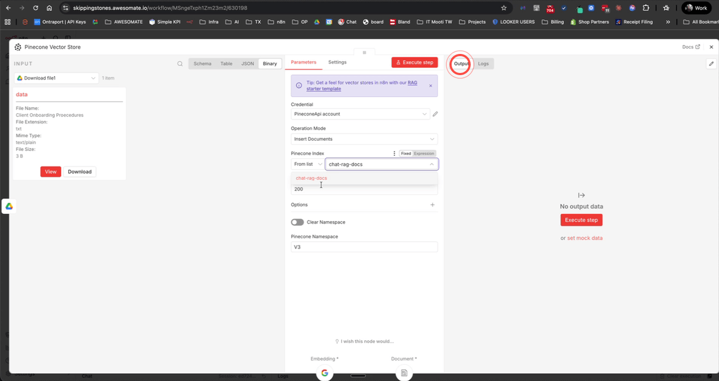The width and height of the screenshot is (719, 381).
Task: Switch to the Settings tab
Action: pyautogui.click(x=337, y=62)
